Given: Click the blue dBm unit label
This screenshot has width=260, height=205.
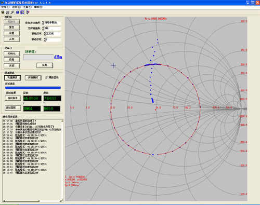Looking at the screenshot, I should pyautogui.click(x=58, y=57).
